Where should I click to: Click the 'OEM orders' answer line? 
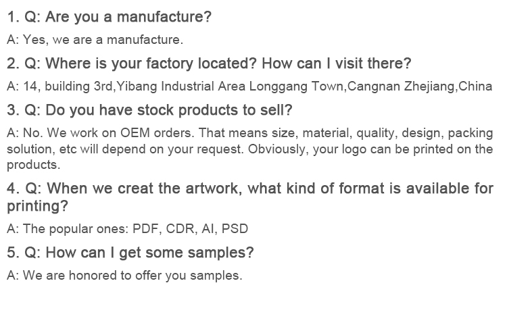tap(249, 133)
